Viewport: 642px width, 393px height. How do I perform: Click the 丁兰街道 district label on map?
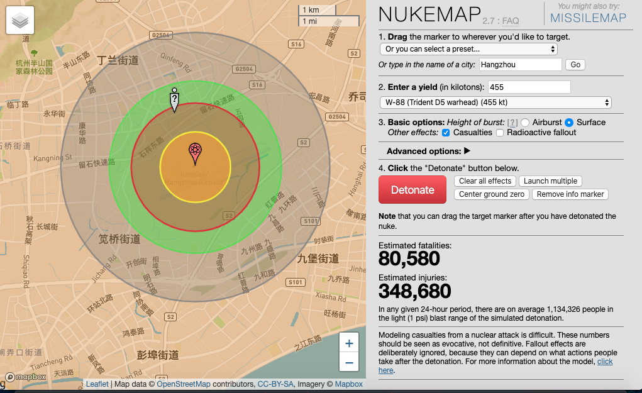click(118, 60)
